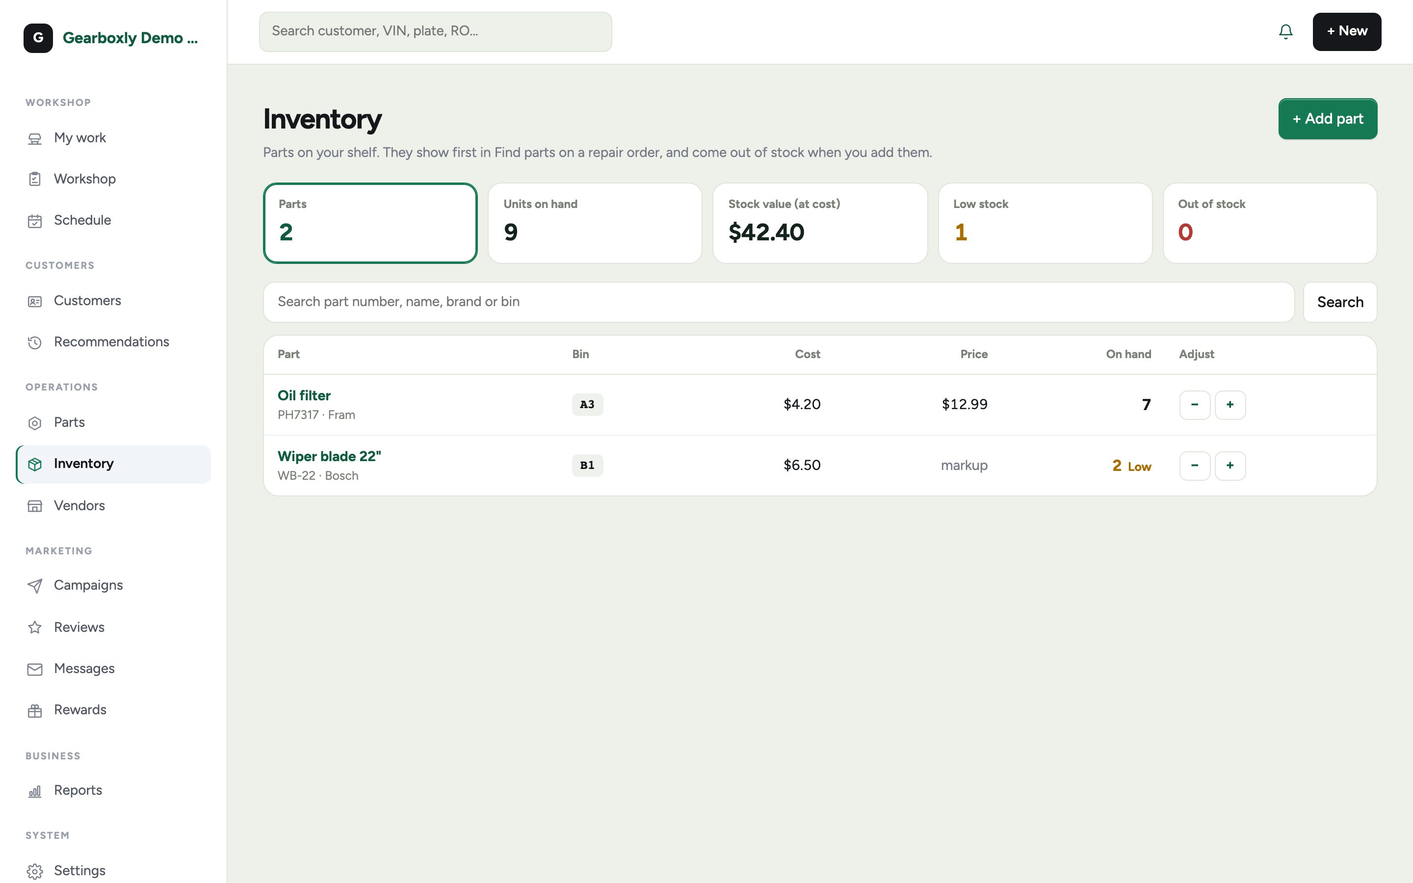Click the Messages envelope icon
Viewport: 1413px width, 883px height.
click(x=34, y=669)
